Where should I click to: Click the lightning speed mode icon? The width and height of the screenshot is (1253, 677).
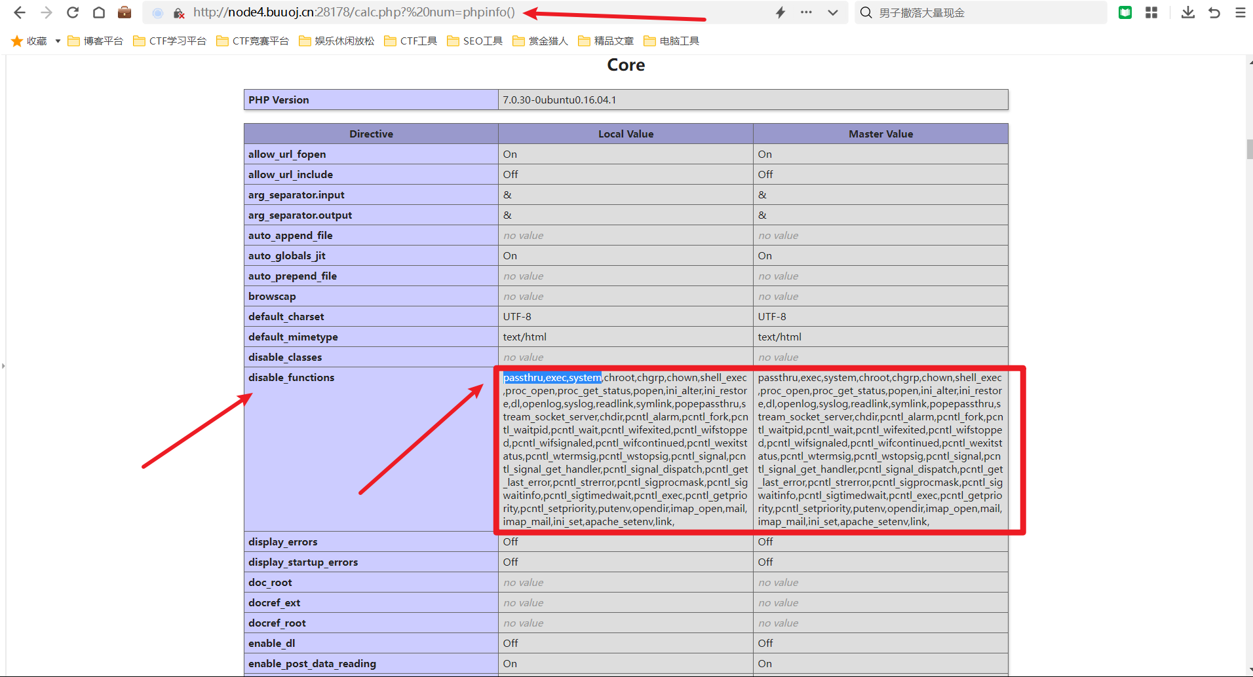coord(781,12)
